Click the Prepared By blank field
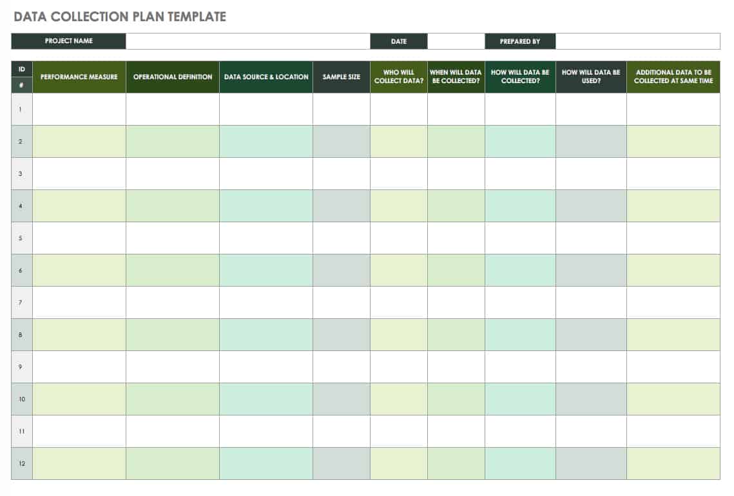This screenshot has height=496, width=734. (637, 41)
